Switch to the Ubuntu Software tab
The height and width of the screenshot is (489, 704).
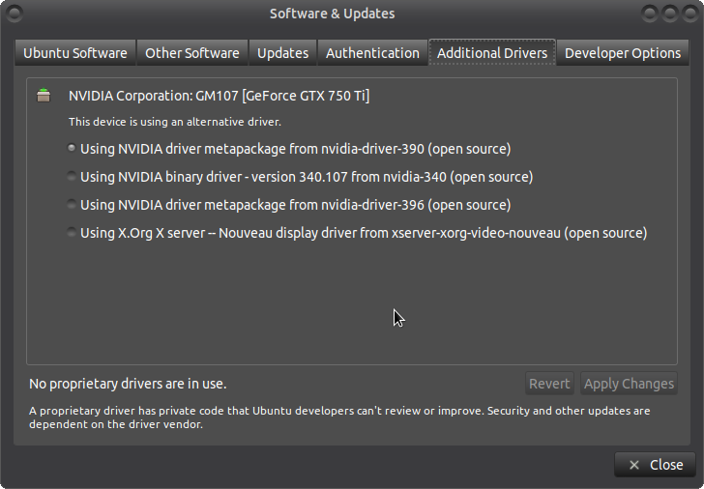[75, 53]
